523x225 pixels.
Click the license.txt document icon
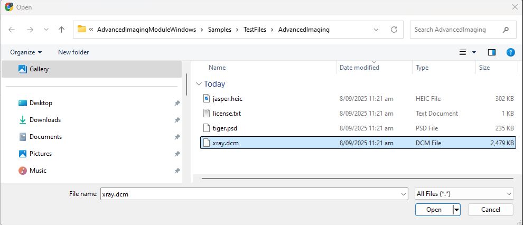[x=207, y=114]
